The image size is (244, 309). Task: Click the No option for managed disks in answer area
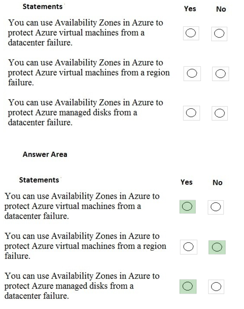pyautogui.click(x=216, y=287)
